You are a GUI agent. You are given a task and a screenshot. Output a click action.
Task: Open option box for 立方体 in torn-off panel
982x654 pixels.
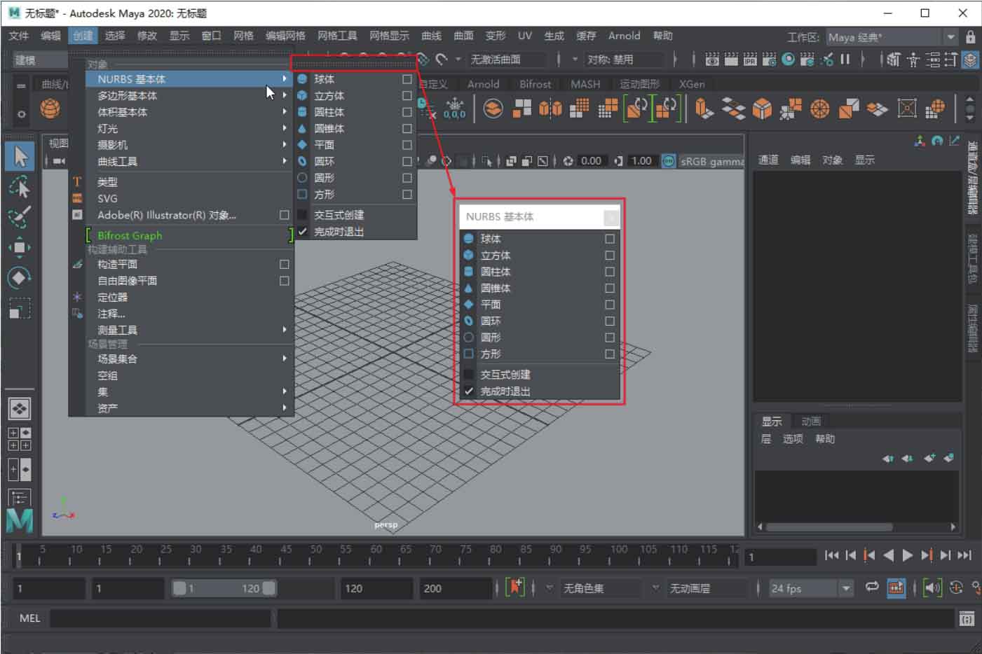pyautogui.click(x=610, y=256)
